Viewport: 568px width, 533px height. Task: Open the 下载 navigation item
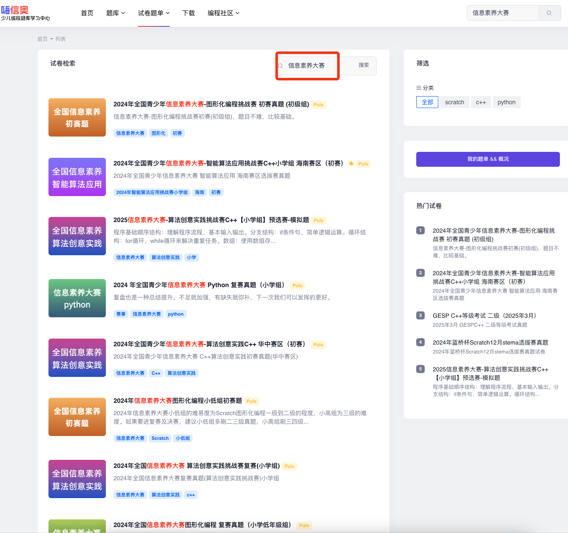pyautogui.click(x=189, y=13)
